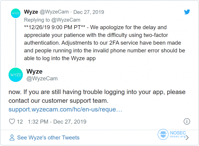
Task: Click the large Wyze profile avatar
Action: point(16,75)
